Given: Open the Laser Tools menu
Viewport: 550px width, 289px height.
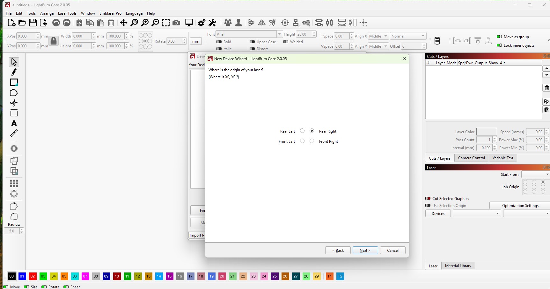Looking at the screenshot, I should [x=67, y=13].
